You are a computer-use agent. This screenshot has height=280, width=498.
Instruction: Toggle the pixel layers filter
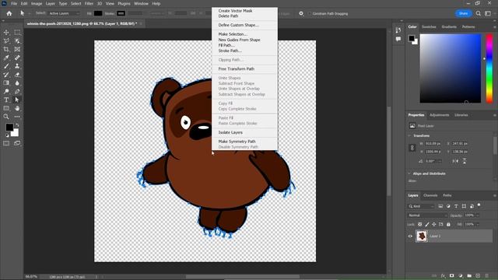440,206
